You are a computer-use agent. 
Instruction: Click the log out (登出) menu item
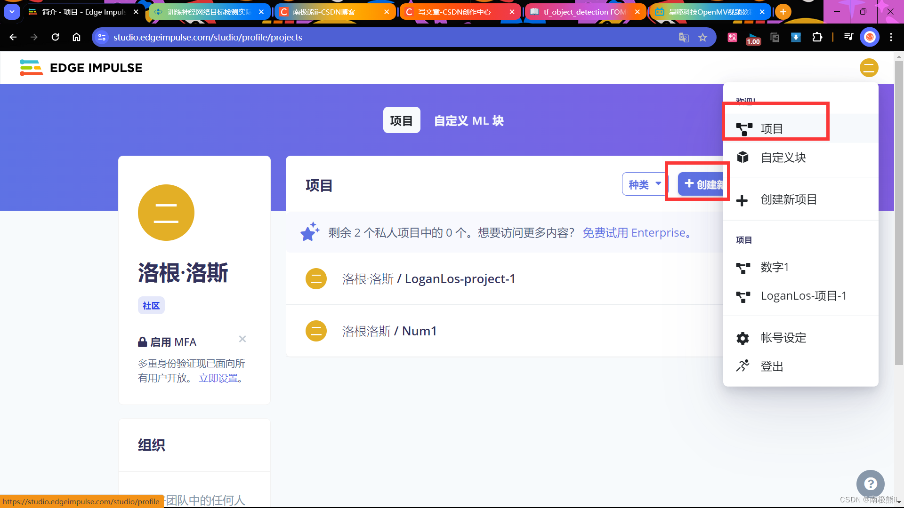point(771,366)
